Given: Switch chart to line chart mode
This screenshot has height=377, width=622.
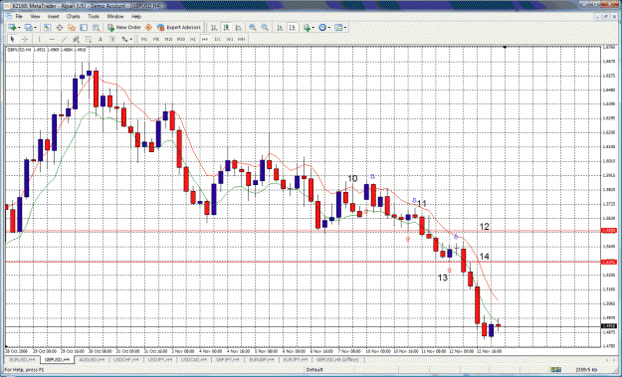Looking at the screenshot, I should [239, 27].
